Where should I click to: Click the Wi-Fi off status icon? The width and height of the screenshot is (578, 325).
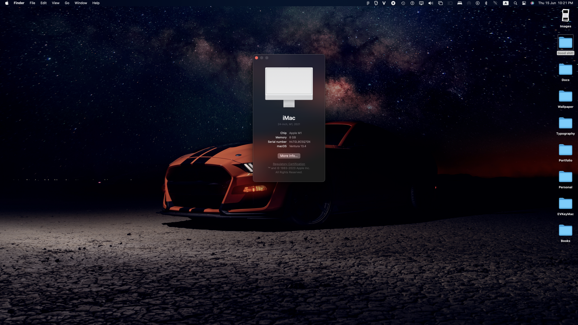pyautogui.click(x=495, y=3)
